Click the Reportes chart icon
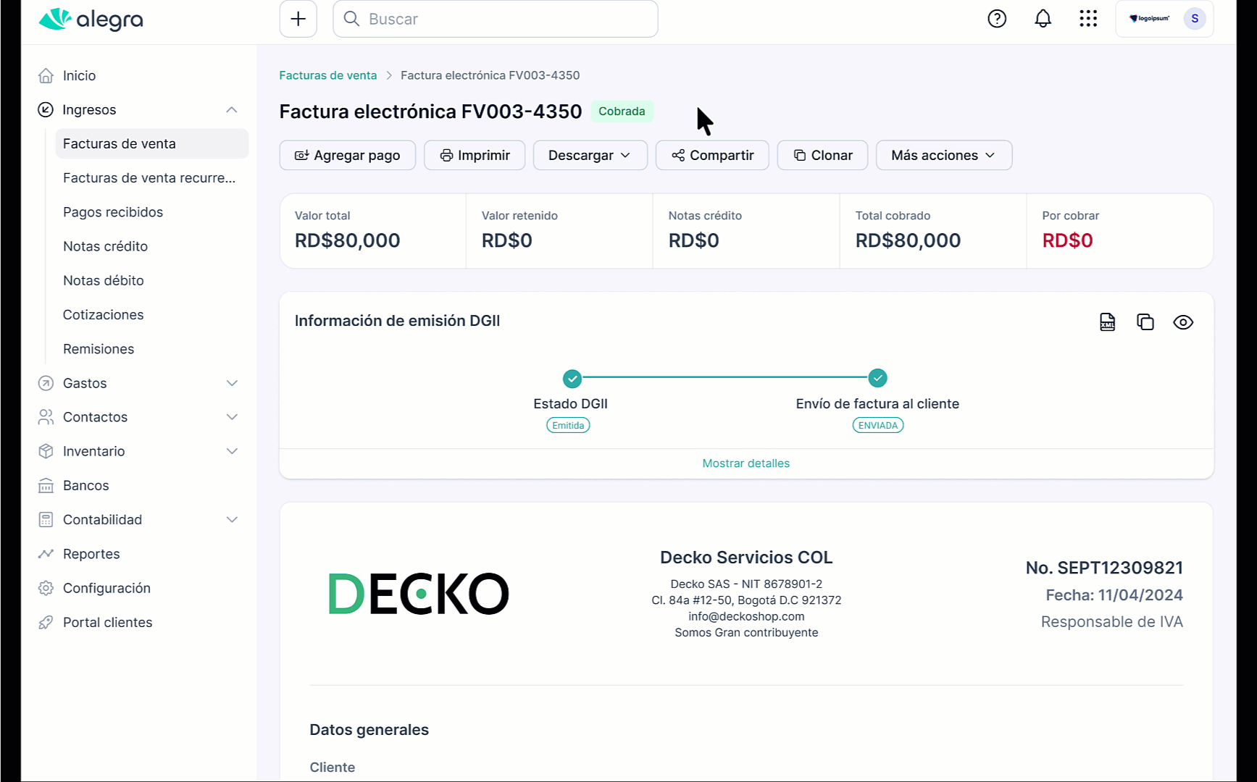The height and width of the screenshot is (782, 1257). pyautogui.click(x=46, y=554)
